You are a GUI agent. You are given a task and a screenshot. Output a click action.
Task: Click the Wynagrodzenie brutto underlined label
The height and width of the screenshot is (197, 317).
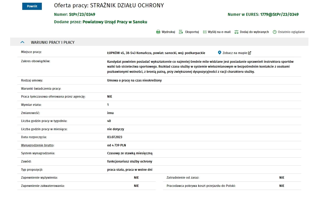tap(38, 145)
